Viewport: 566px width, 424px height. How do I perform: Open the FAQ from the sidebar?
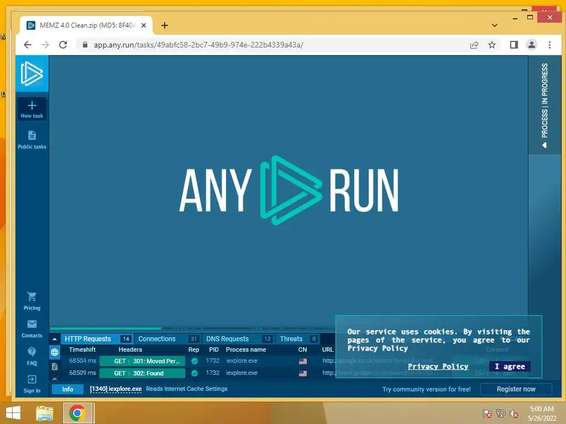[x=32, y=356]
